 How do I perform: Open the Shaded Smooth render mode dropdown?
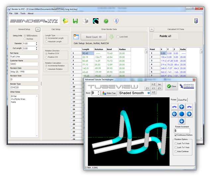click(149, 93)
